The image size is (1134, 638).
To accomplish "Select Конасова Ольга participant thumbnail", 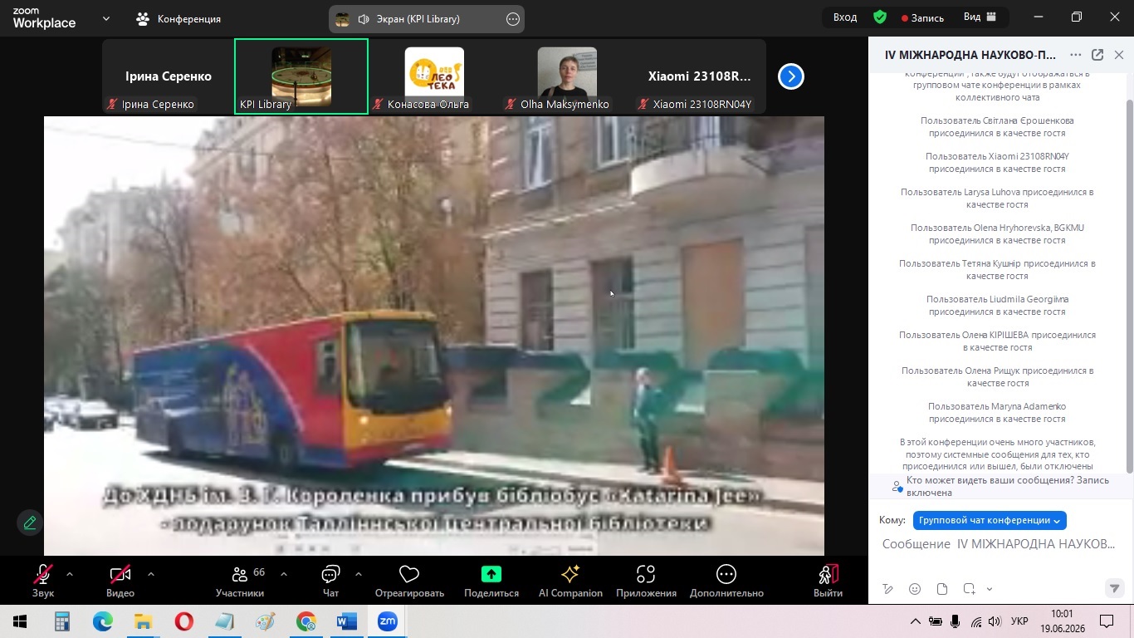I will pyautogui.click(x=434, y=76).
